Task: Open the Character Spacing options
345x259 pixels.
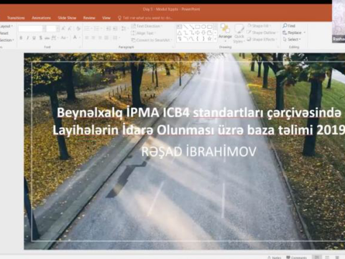Action: (54, 38)
